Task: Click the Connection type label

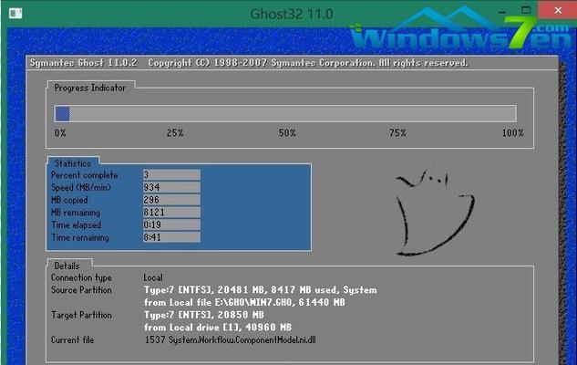Action: point(81,277)
